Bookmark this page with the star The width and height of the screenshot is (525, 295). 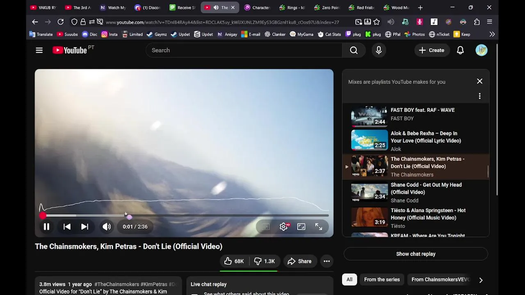(x=377, y=22)
